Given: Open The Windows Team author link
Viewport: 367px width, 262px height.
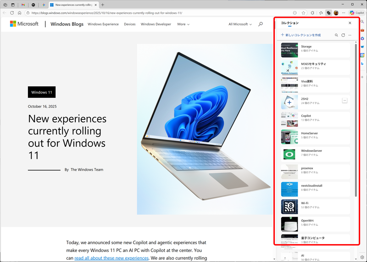Looking at the screenshot, I should click(x=87, y=169).
